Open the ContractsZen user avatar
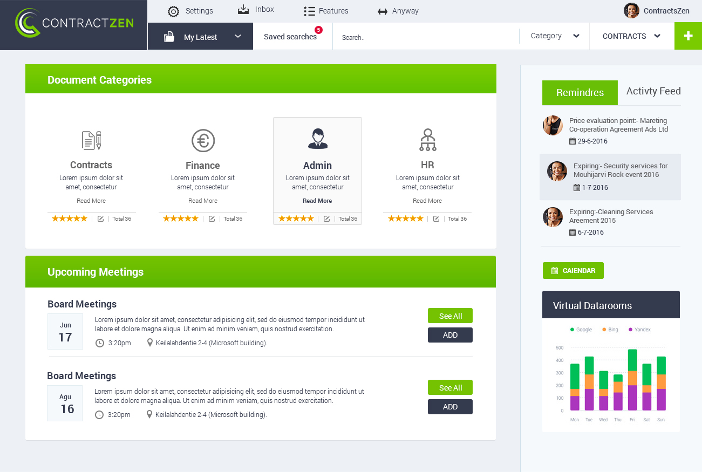 pos(631,11)
